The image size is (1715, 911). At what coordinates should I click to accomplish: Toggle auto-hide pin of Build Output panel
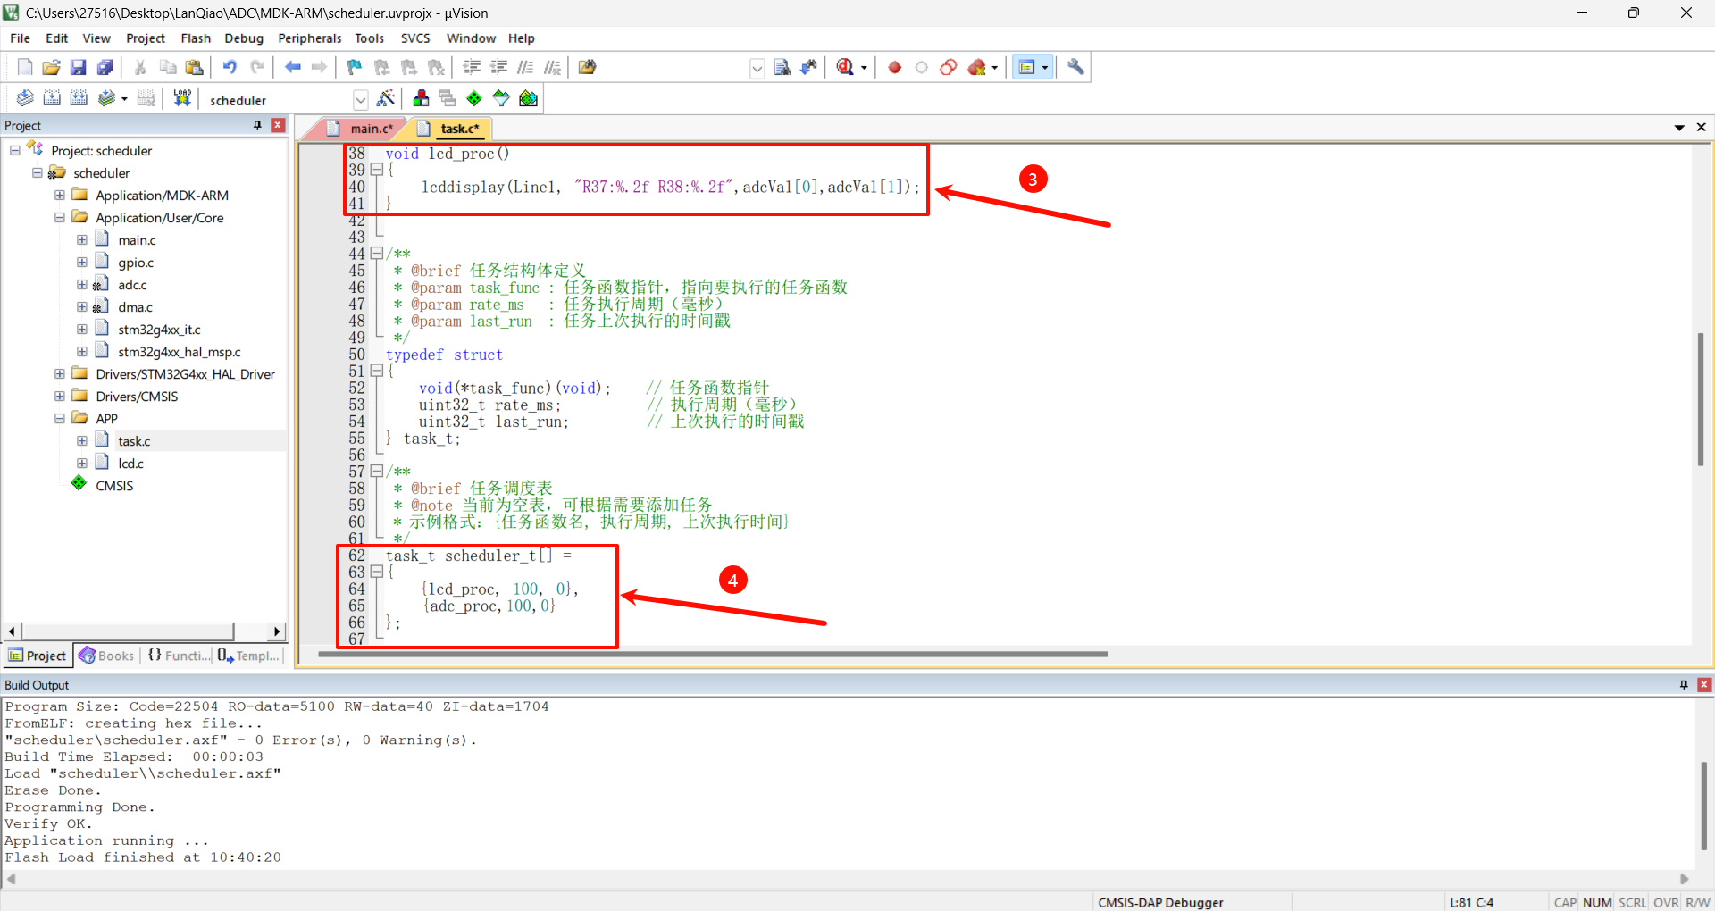(1684, 685)
